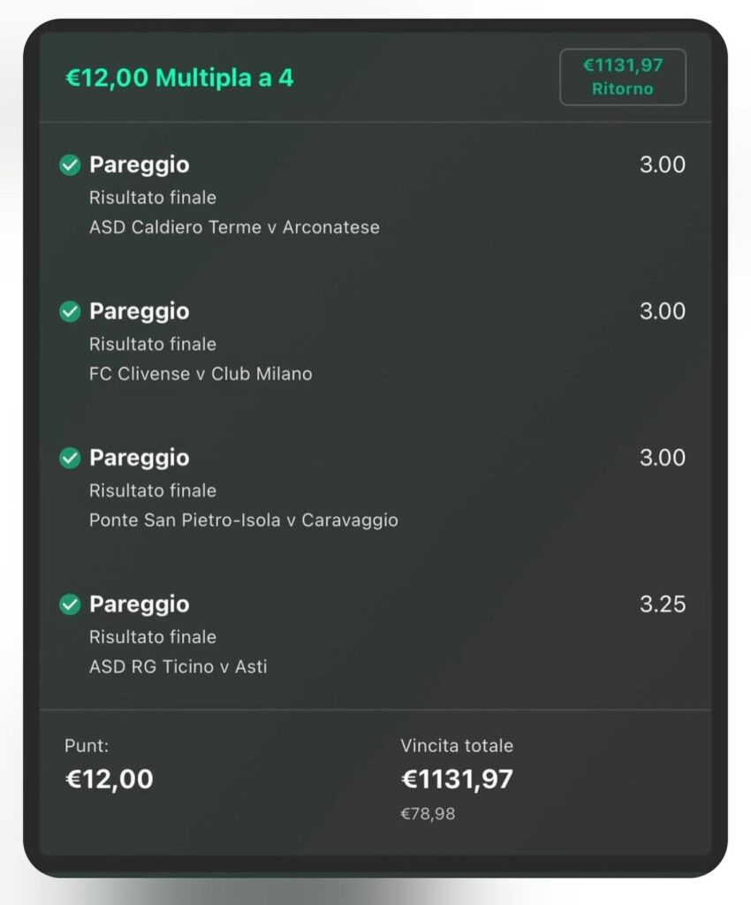Click the Vincita totale €1131,97 amount

click(457, 779)
